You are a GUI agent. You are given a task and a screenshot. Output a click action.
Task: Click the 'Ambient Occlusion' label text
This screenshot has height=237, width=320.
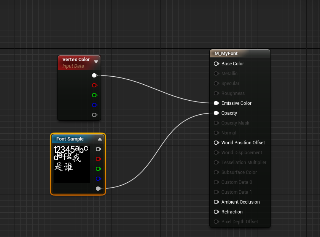tap(240, 202)
